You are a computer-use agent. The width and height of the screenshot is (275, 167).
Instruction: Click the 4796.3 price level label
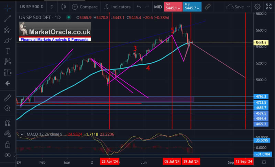261,96
